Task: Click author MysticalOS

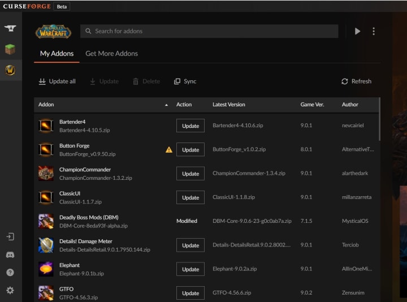Action: pyautogui.click(x=355, y=221)
